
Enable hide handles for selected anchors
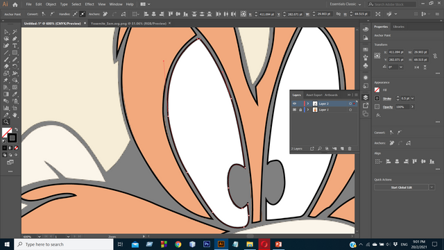(x=83, y=14)
